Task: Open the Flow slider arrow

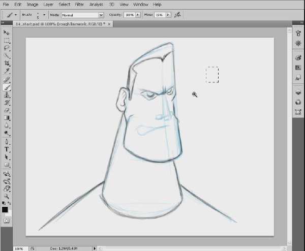Action: pyautogui.click(x=168, y=15)
